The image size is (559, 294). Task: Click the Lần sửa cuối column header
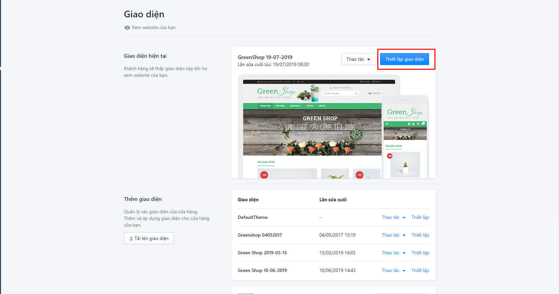[333, 200]
